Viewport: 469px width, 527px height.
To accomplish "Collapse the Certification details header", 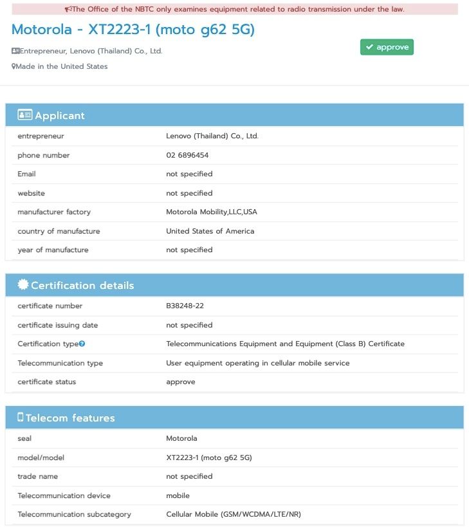I will (234, 285).
